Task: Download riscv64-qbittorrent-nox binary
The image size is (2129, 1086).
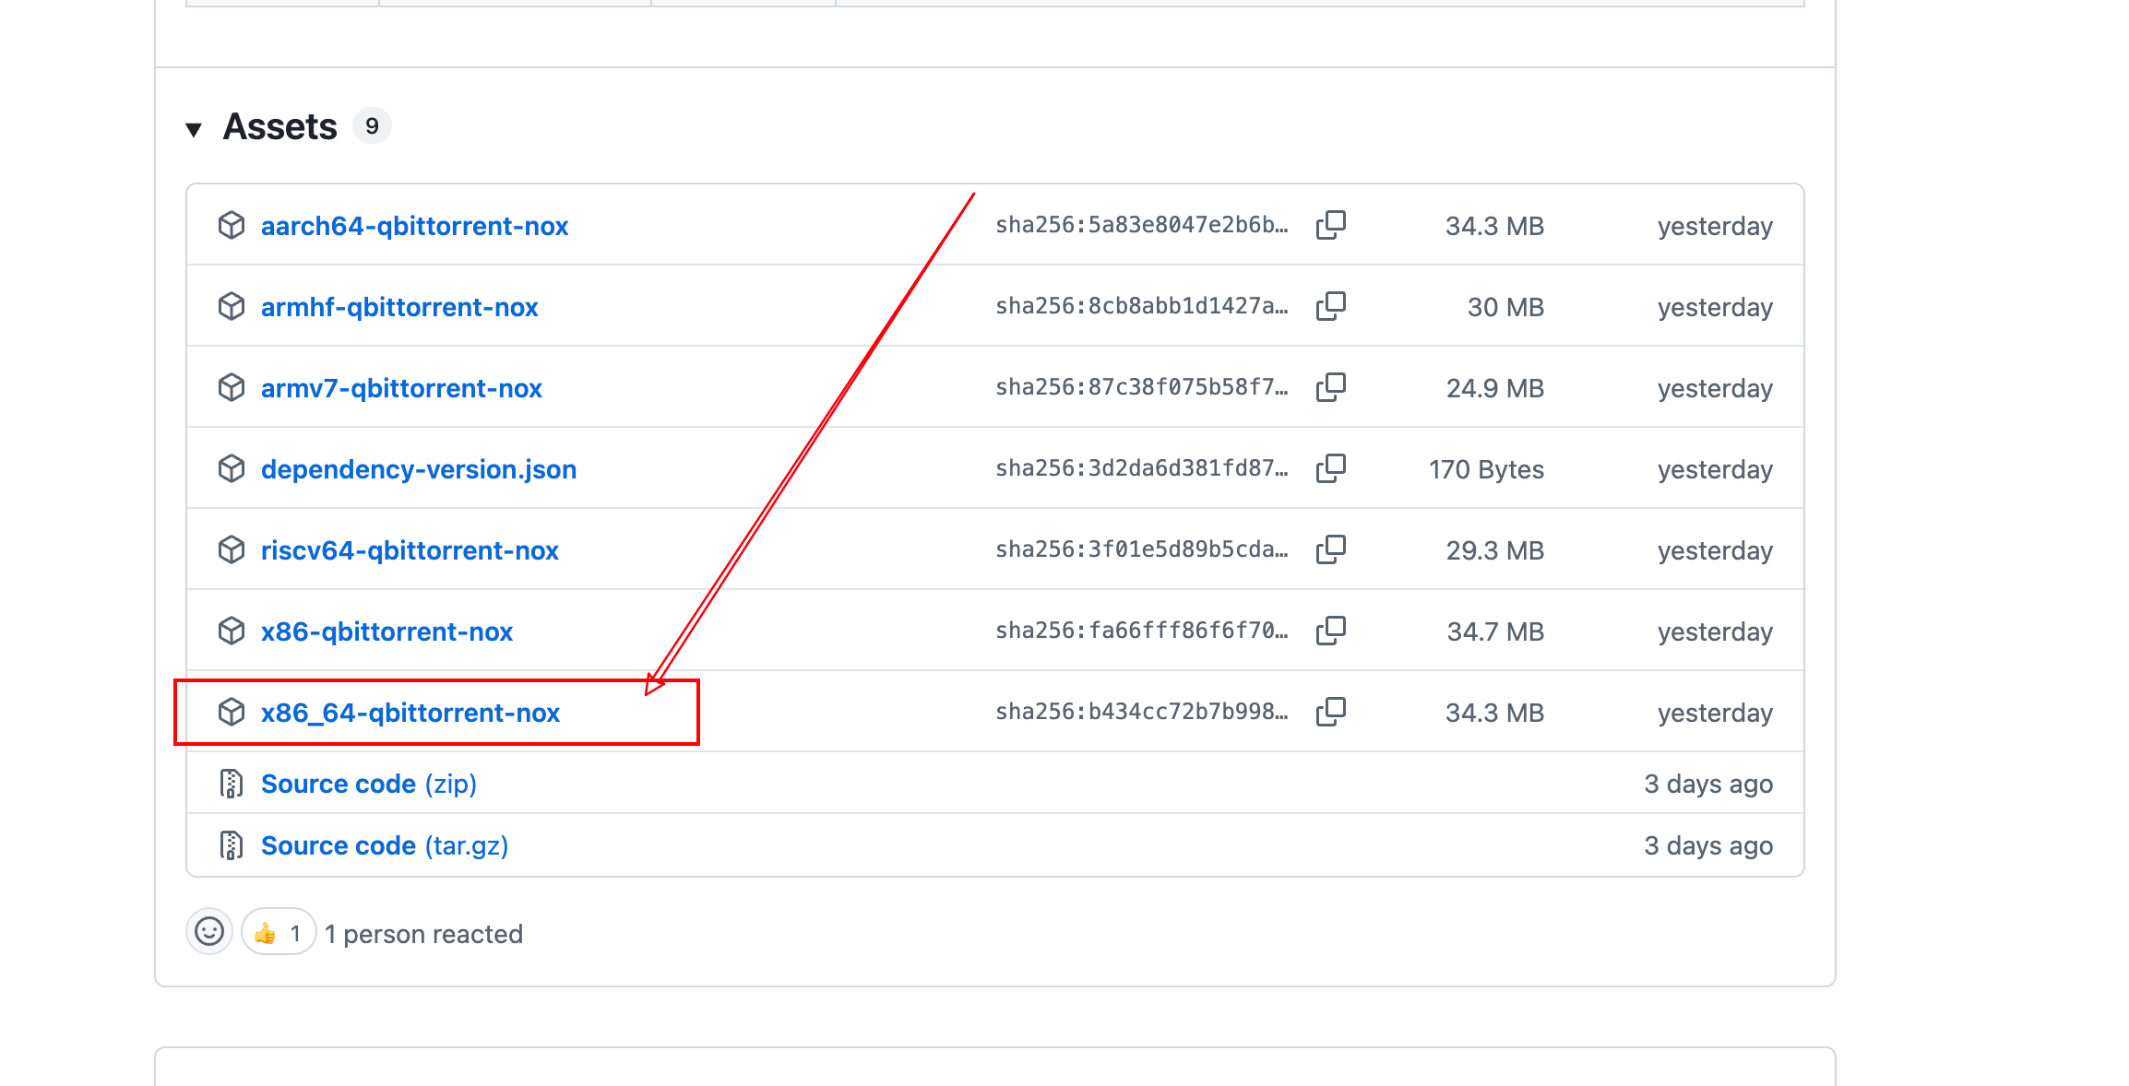Action: [x=410, y=550]
